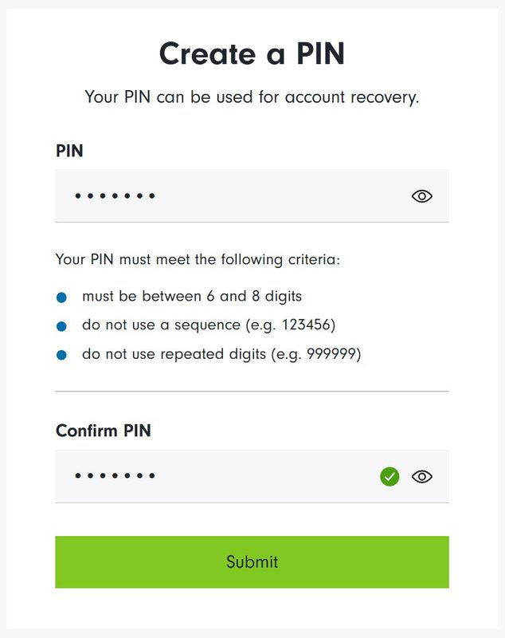Click the blue bullet beside sequence rule

[x=65, y=325]
